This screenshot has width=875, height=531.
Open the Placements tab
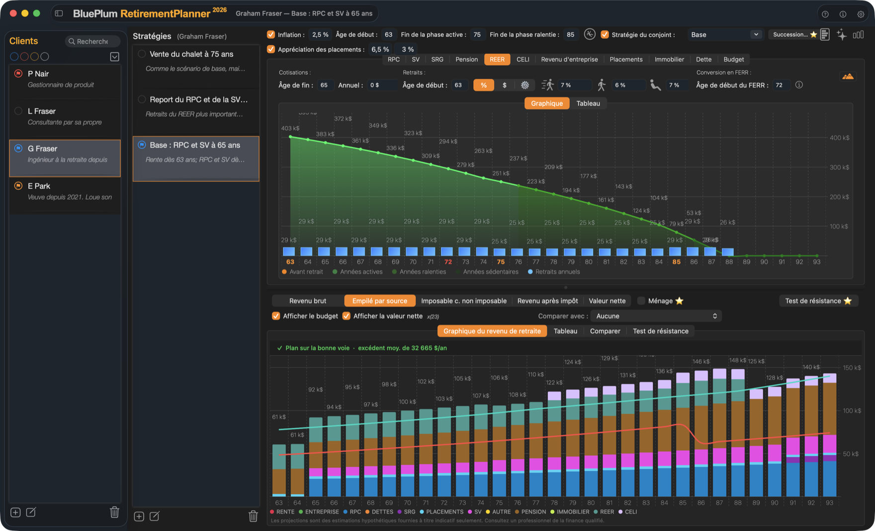click(626, 59)
